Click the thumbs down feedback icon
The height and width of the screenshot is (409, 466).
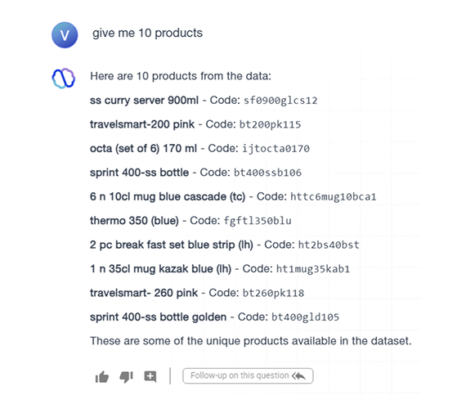(x=126, y=377)
